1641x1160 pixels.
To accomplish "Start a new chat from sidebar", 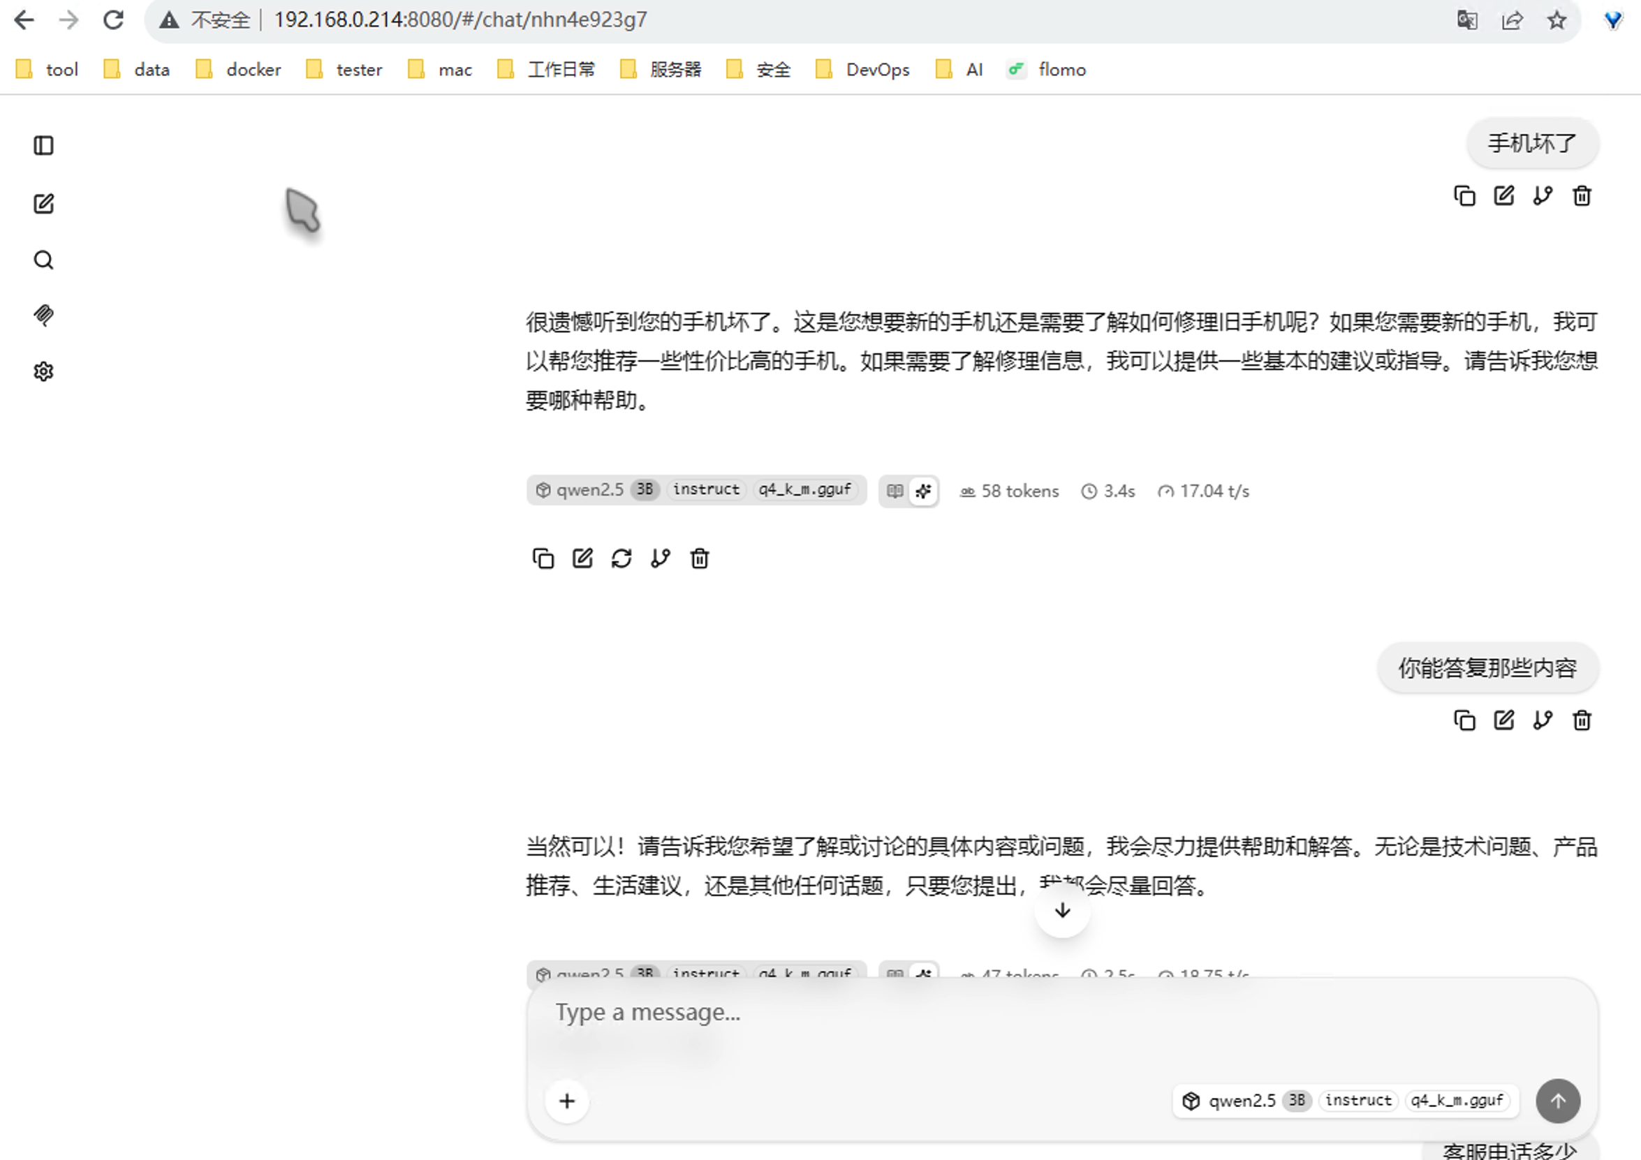I will click(43, 204).
